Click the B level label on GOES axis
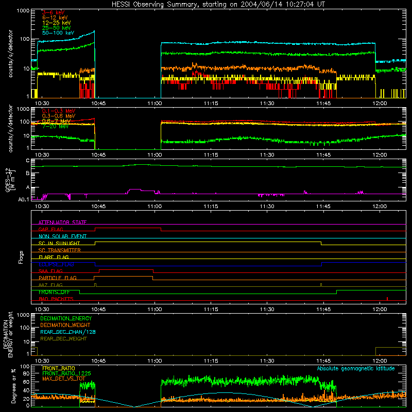 [x=28, y=173]
